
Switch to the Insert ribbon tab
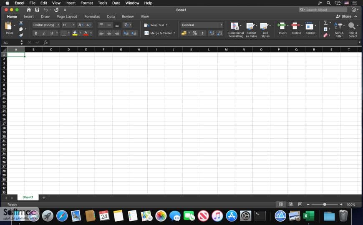pos(29,17)
